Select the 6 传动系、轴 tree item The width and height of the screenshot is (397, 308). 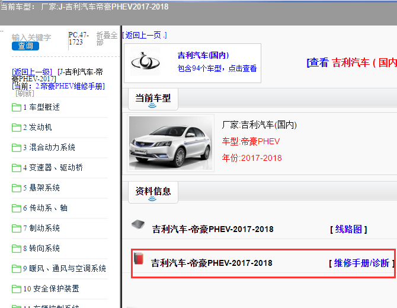click(45, 208)
